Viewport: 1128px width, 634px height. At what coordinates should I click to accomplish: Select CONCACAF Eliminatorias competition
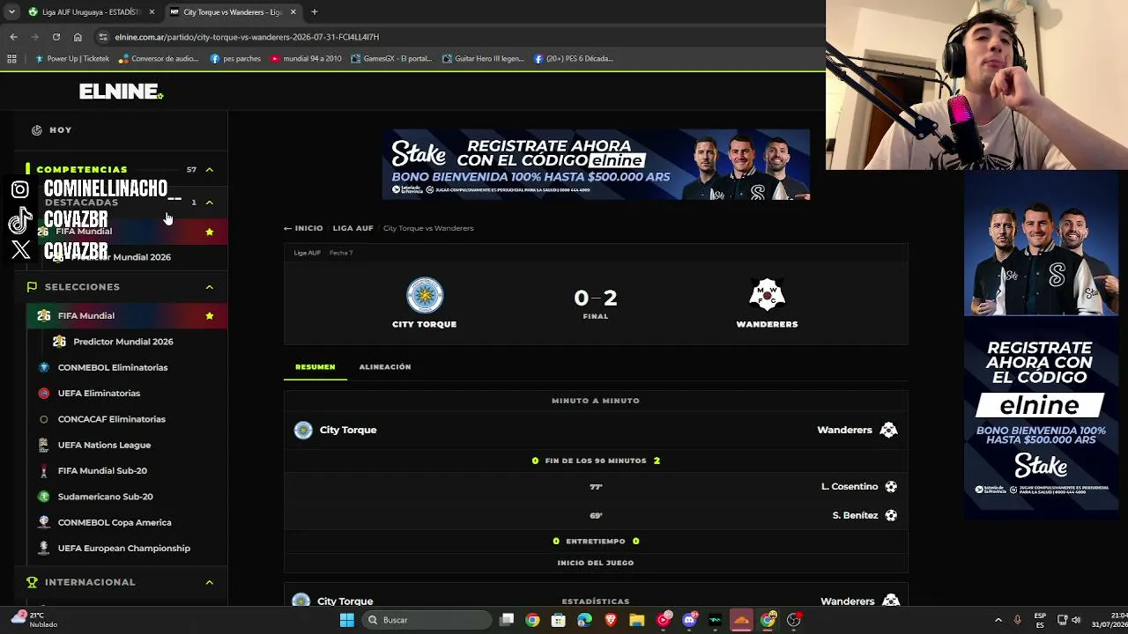[x=112, y=419]
